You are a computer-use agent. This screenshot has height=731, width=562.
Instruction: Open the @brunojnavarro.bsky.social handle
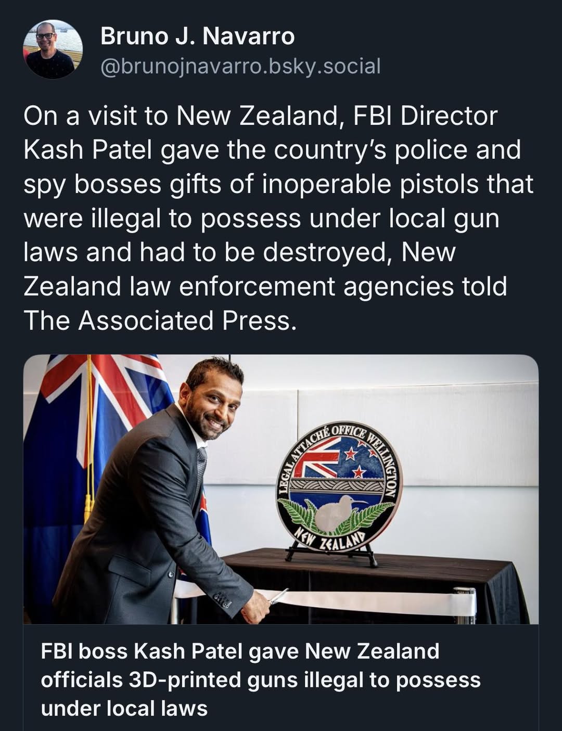coord(240,67)
